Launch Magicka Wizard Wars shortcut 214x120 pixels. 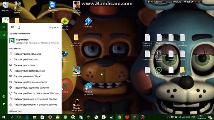click(x=77, y=105)
